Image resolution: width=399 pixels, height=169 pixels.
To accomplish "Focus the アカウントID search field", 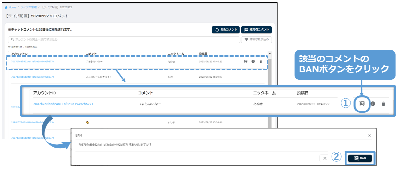I will click(123, 39).
